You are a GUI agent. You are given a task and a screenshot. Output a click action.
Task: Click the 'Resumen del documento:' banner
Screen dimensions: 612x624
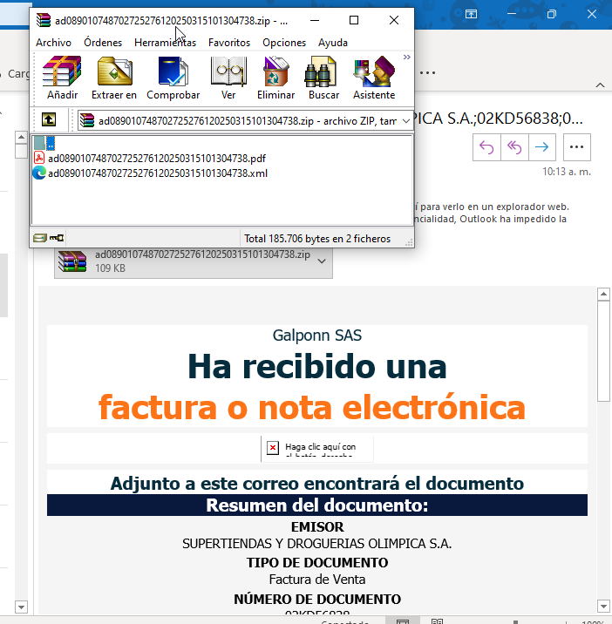coord(317,505)
